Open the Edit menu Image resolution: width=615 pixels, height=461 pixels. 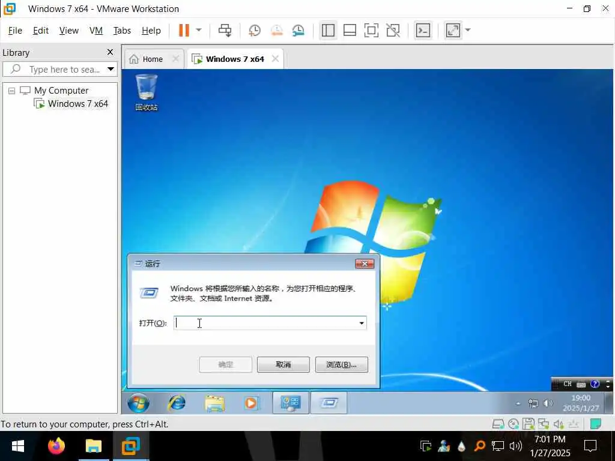[x=41, y=31]
